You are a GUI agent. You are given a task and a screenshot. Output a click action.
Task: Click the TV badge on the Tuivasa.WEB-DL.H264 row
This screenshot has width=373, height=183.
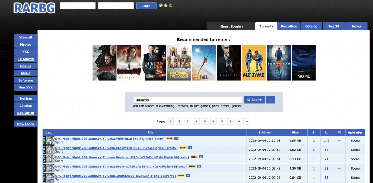(177, 138)
